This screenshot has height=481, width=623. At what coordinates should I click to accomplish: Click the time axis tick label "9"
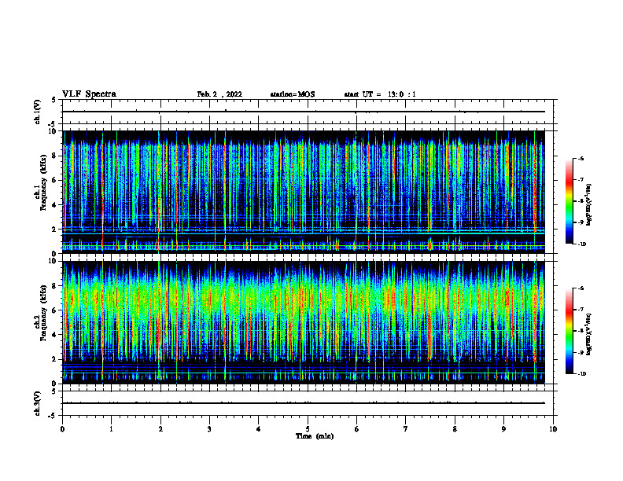[x=503, y=429]
